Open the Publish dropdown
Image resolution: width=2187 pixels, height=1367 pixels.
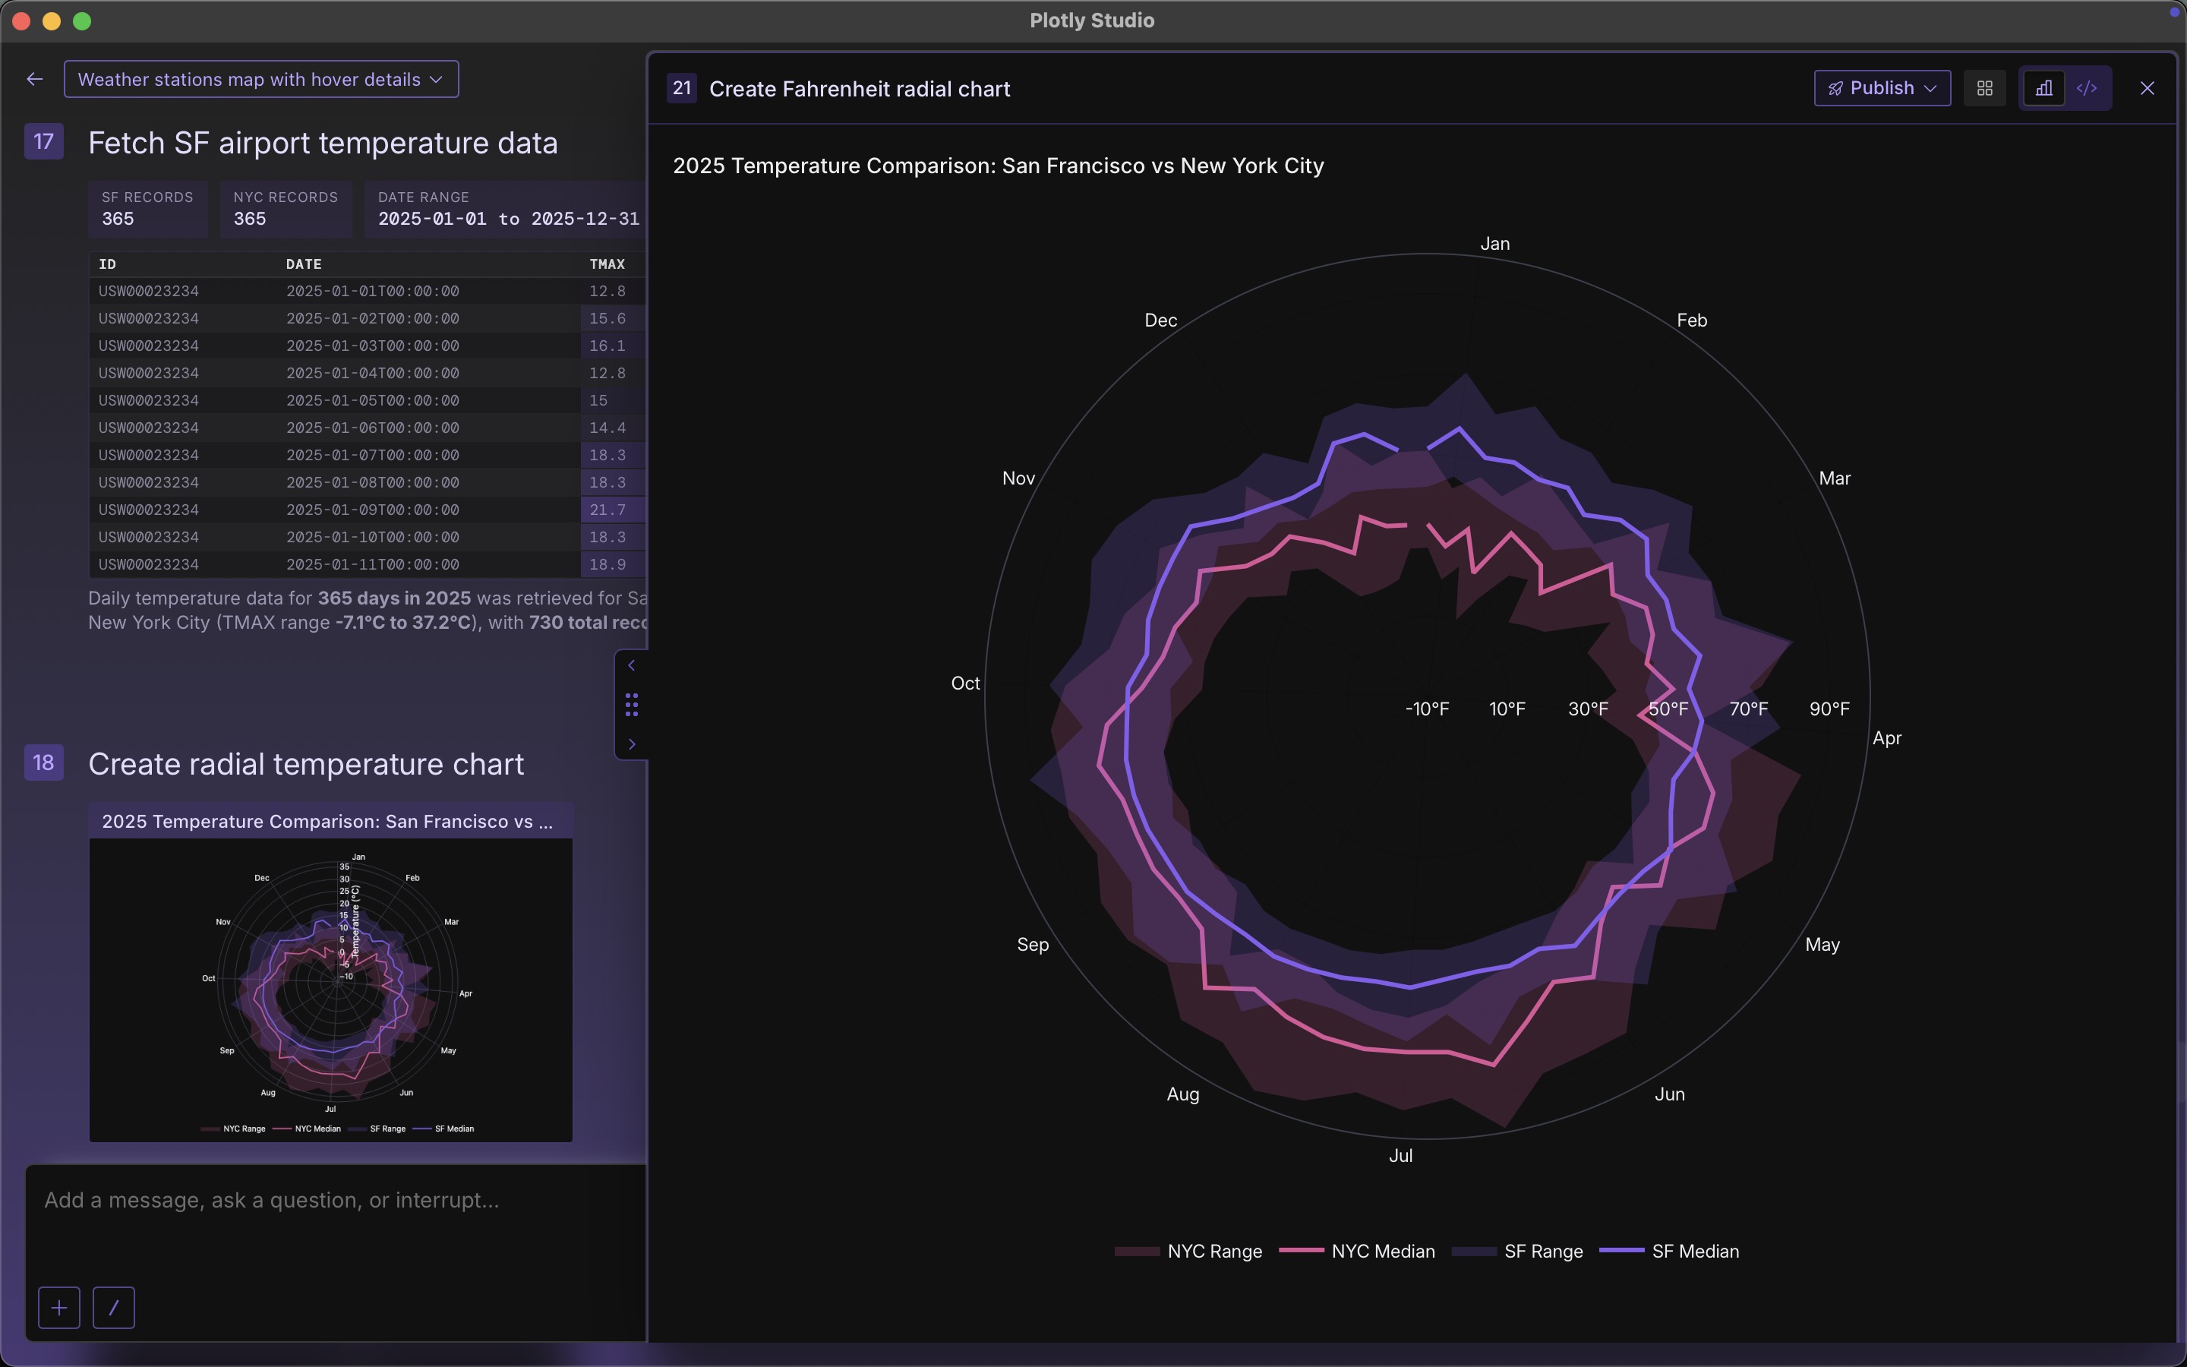pos(1882,87)
